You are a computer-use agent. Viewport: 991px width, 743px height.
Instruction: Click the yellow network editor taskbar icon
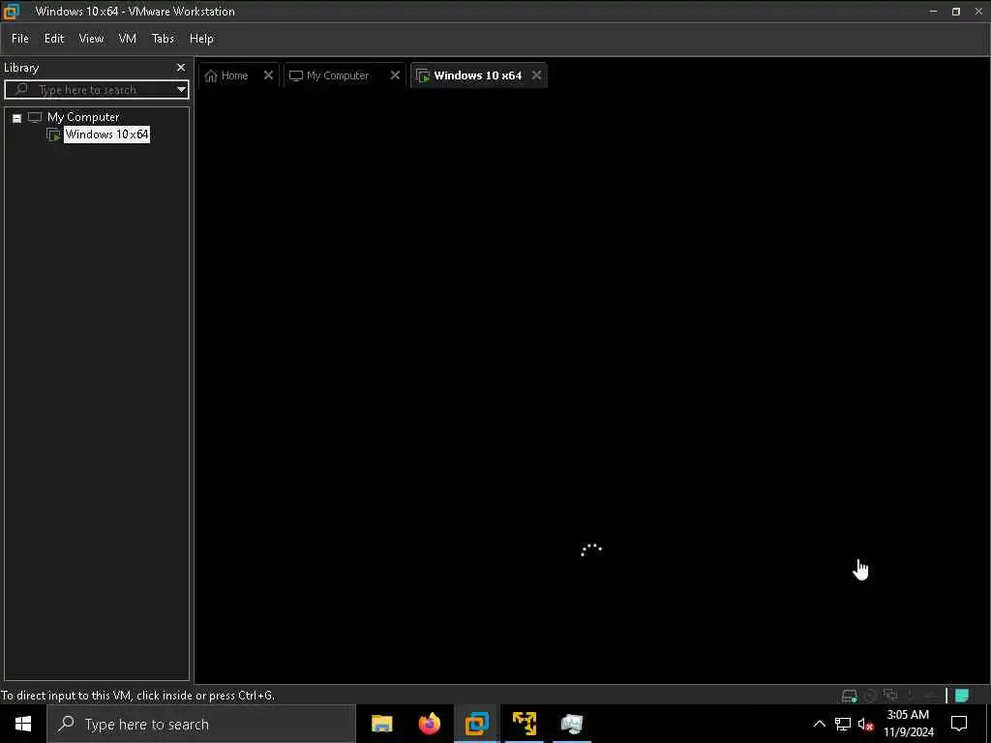[525, 724]
